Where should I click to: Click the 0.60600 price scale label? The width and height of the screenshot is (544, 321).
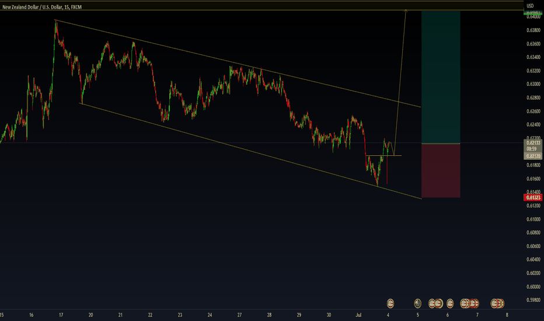[x=533, y=246]
